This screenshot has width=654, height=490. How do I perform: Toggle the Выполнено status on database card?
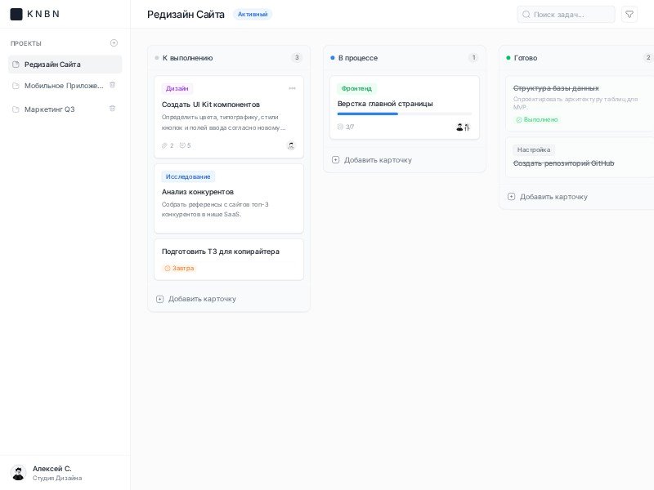(x=536, y=119)
